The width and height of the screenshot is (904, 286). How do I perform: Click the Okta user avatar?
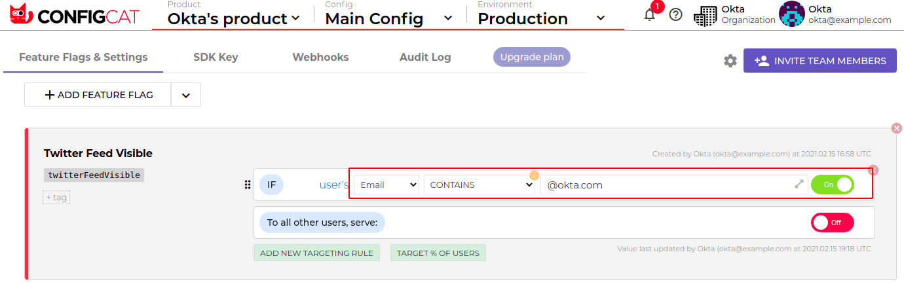791,14
